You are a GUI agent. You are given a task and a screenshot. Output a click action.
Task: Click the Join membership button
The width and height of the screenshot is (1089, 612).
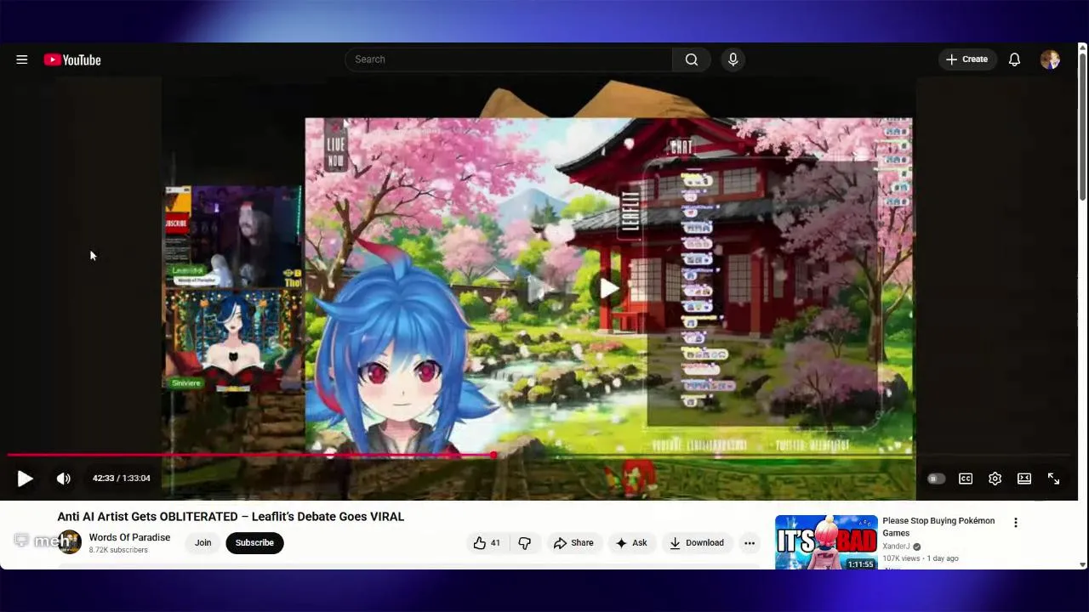point(202,543)
